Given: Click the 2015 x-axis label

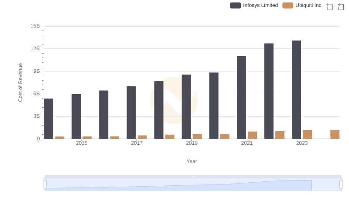Looking at the screenshot, I should coord(82,143).
